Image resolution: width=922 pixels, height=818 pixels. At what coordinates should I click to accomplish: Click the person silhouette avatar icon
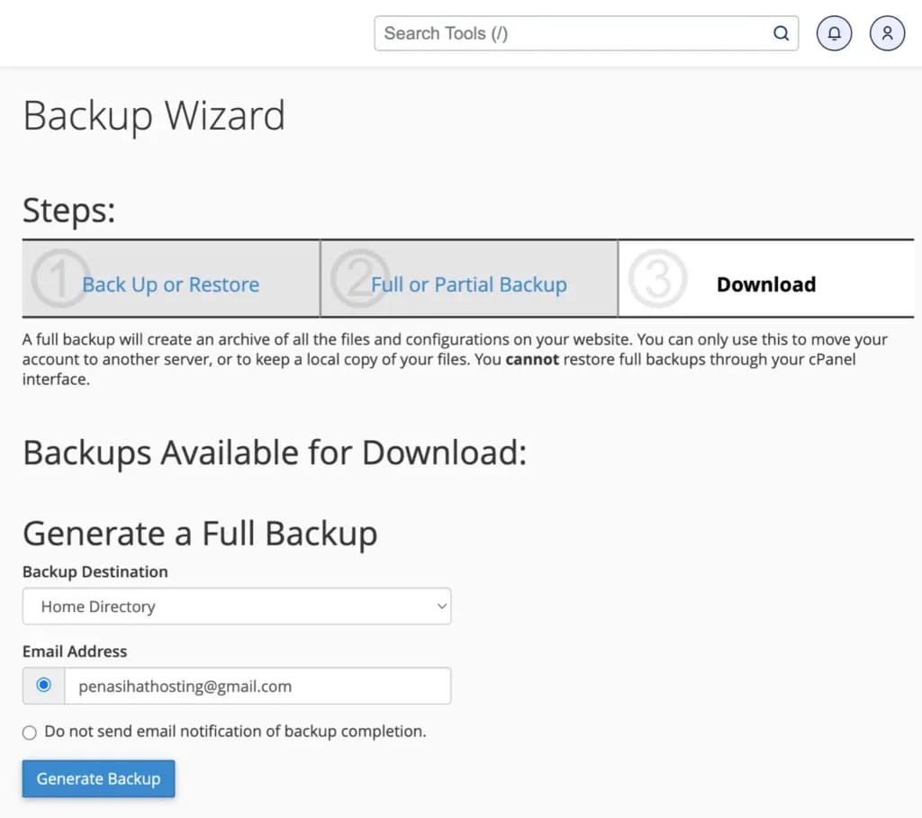[887, 33]
